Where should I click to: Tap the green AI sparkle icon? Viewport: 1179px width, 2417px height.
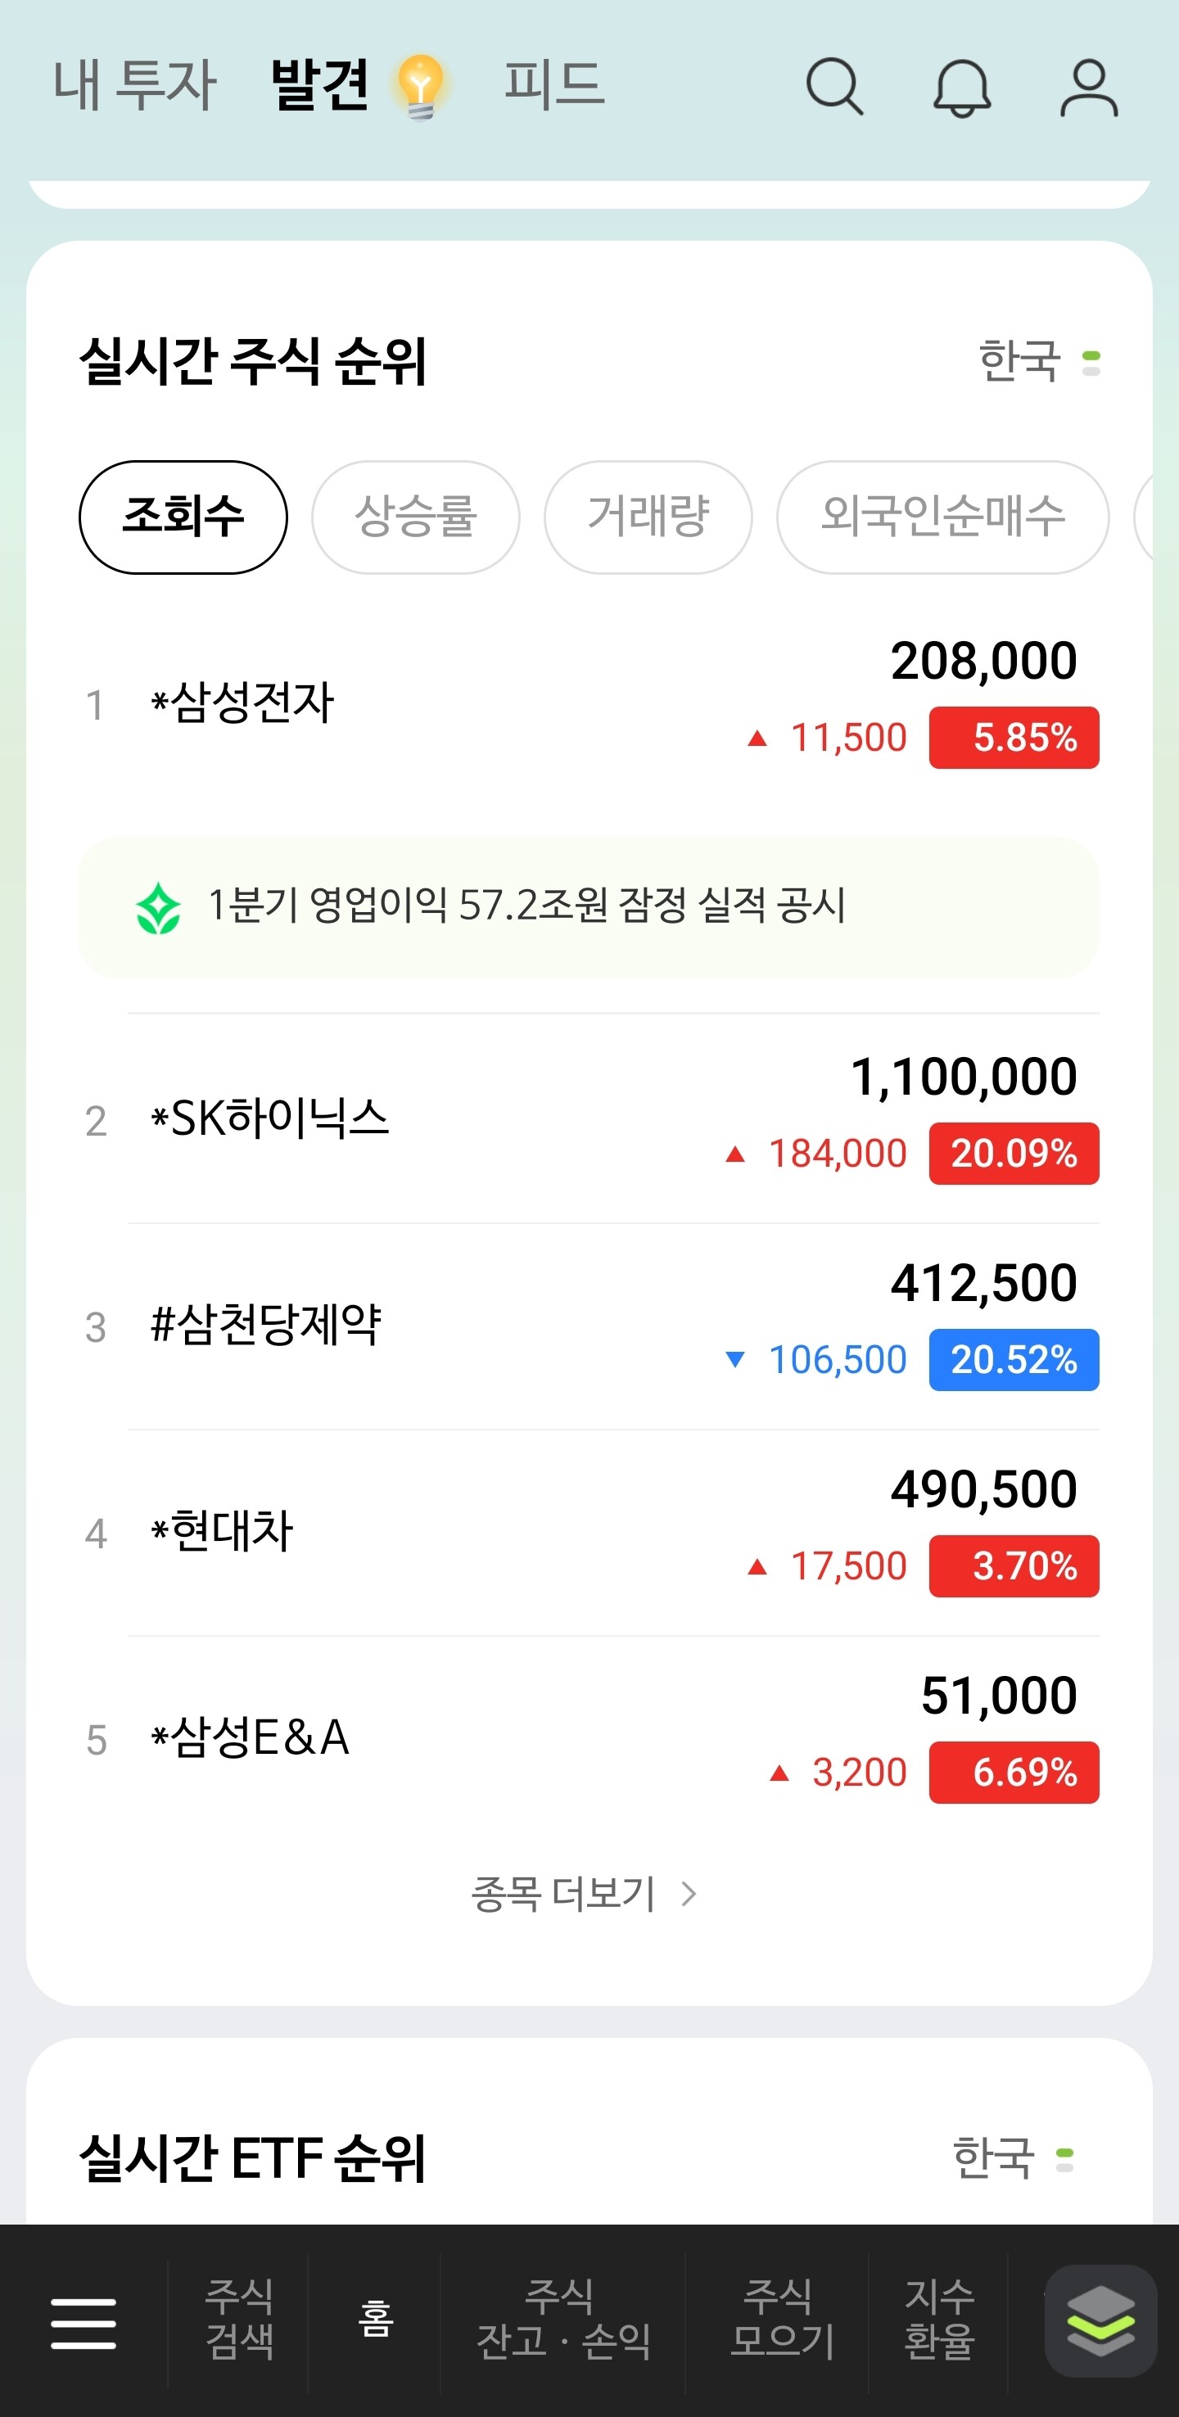[159, 907]
